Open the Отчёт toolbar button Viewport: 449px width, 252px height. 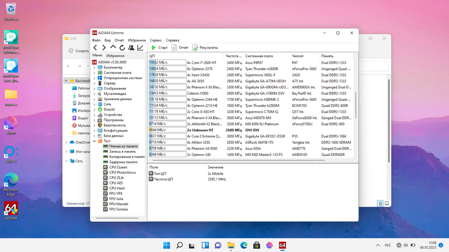pos(180,48)
